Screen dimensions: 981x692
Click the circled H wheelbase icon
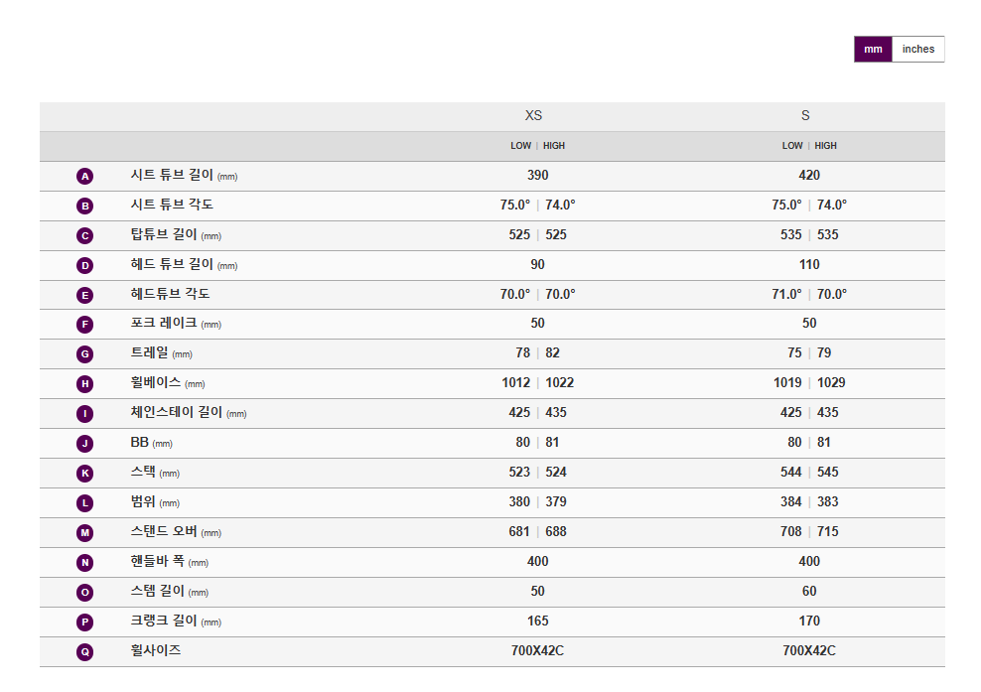point(85,384)
